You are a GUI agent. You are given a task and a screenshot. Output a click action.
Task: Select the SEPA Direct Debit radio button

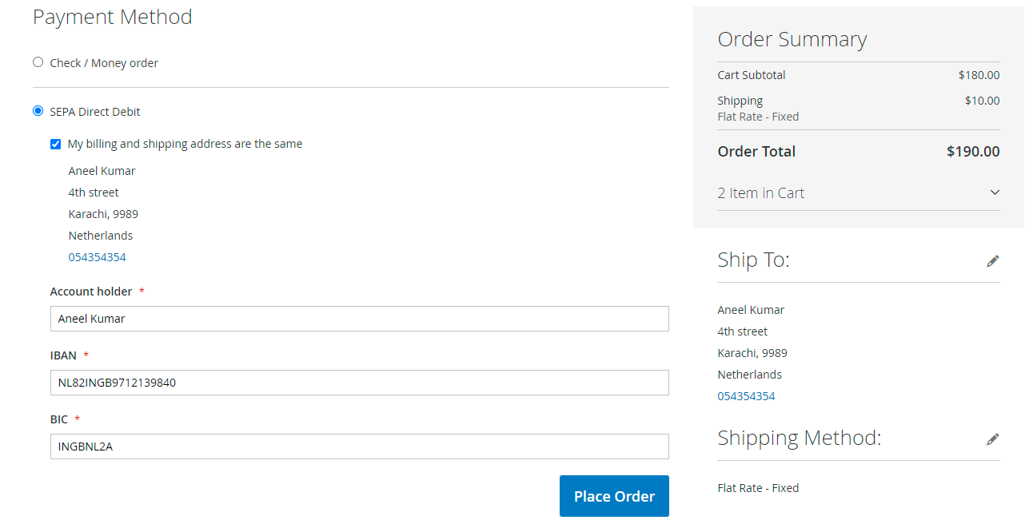pos(38,111)
